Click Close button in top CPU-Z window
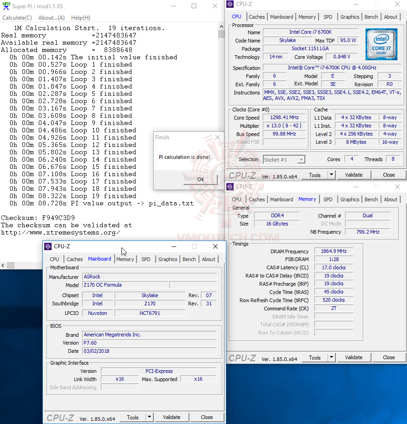The width and height of the screenshot is (407, 424). pyautogui.click(x=389, y=175)
